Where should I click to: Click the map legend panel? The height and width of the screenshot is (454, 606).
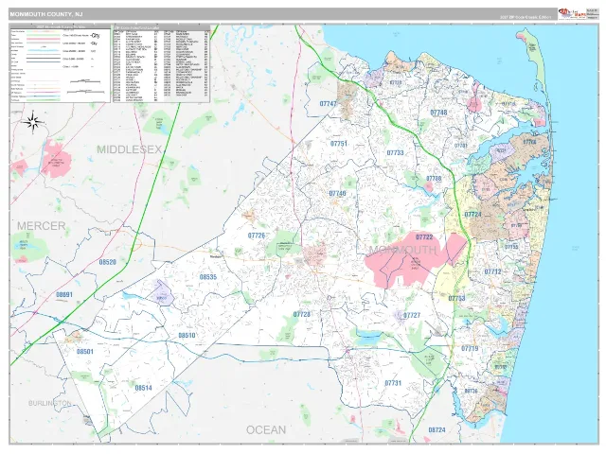[x=61, y=63]
